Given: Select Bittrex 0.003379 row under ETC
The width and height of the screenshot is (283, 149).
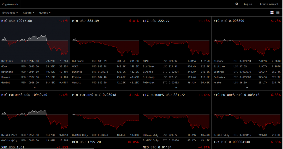Looking at the screenshot, I should 247,72.
